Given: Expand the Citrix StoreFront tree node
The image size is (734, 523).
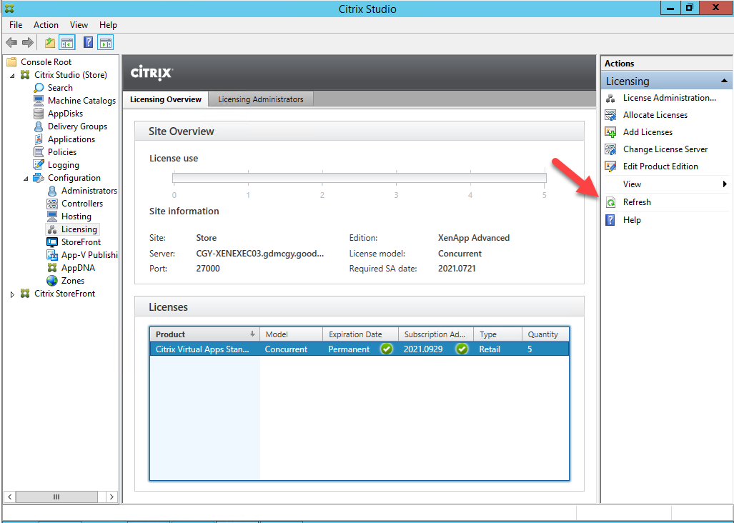Looking at the screenshot, I should coord(13,294).
